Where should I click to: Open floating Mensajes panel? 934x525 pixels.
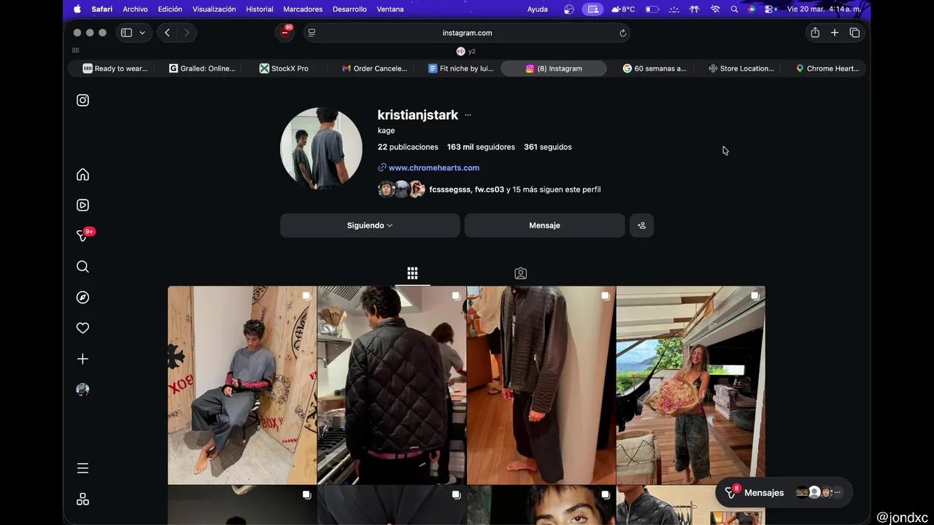pos(784,493)
